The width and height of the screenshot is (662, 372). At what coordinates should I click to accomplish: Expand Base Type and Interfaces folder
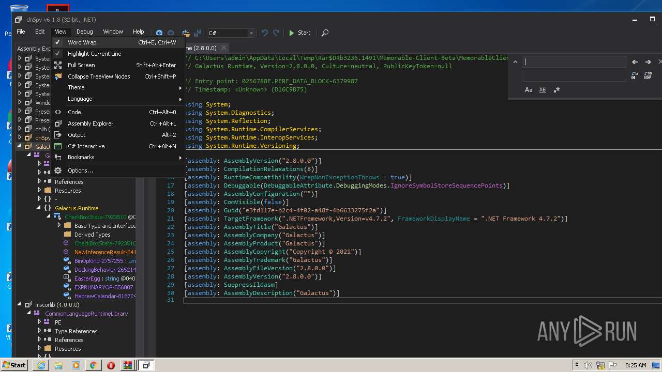coord(58,225)
